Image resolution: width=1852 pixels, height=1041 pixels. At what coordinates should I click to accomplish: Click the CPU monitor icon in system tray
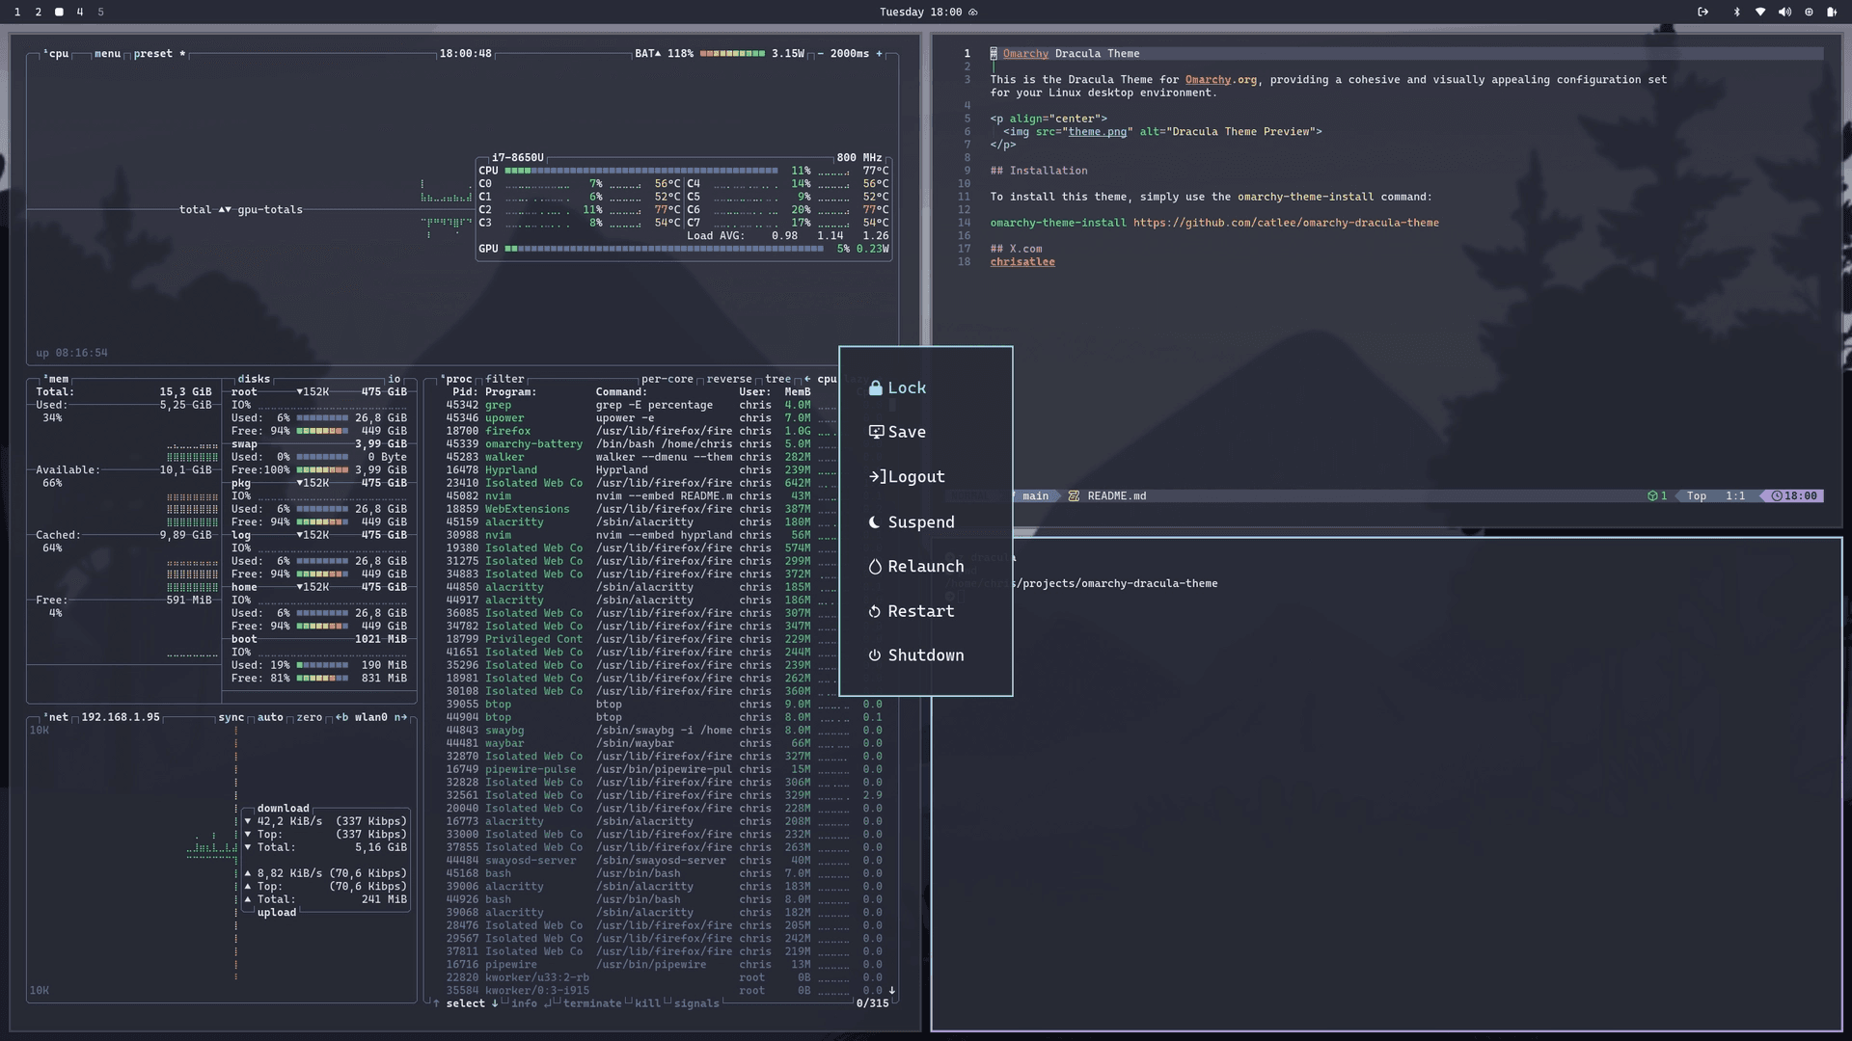1811,13
